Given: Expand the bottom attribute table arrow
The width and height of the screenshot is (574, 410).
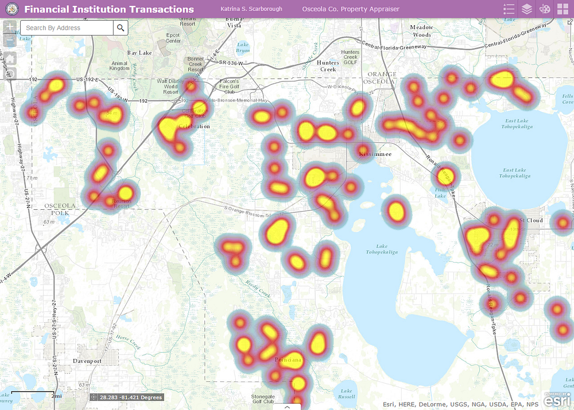Looking at the screenshot, I should [x=288, y=407].
